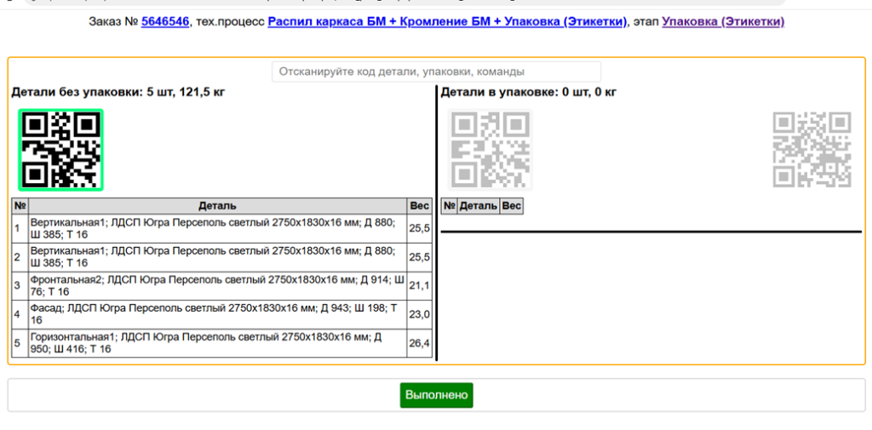Click the Деталь header in packaged table
Screen dimensions: 872x430
point(478,206)
